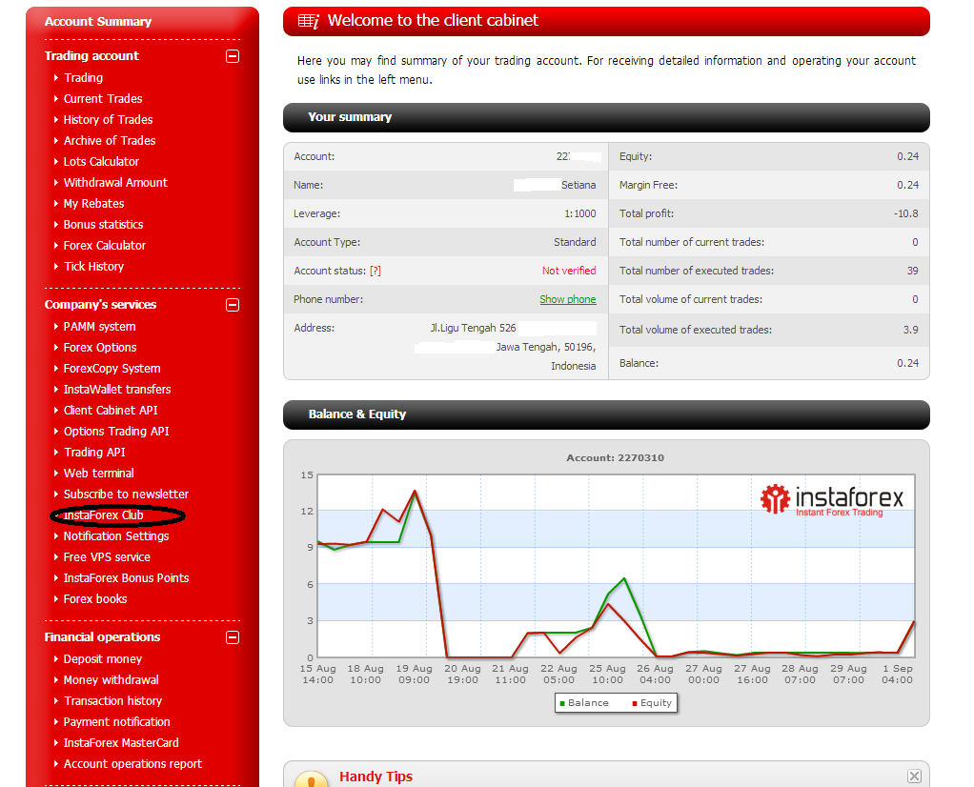The width and height of the screenshot is (974, 787).
Task: Go to Deposit money
Action: pyautogui.click(x=103, y=659)
